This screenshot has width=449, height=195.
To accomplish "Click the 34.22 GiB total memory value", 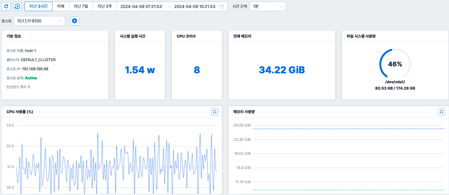I will pos(282,70).
